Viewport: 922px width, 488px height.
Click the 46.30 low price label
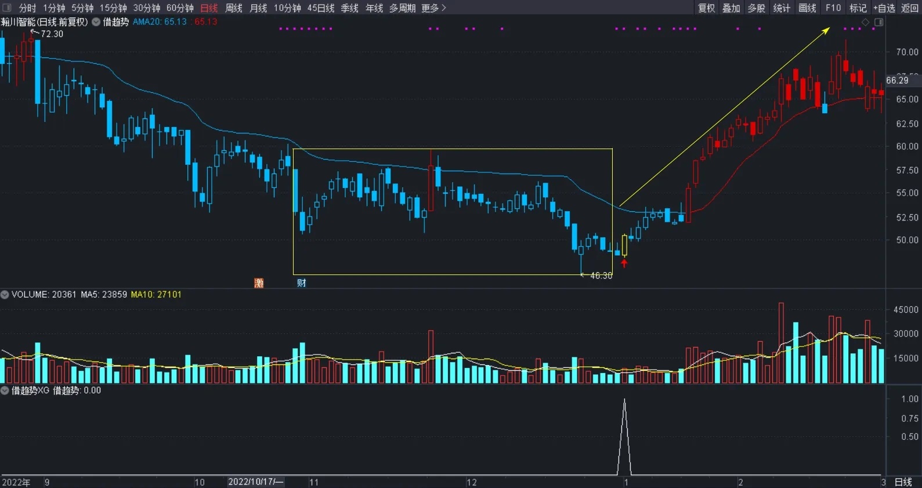coord(601,276)
